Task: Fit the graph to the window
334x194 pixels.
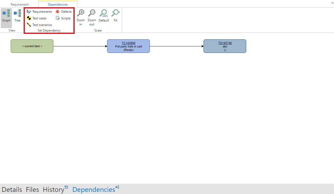Action: click(115, 16)
